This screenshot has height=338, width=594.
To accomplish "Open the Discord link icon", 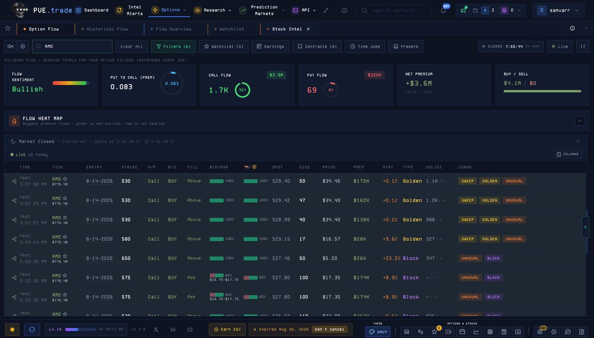I will pyautogui.click(x=173, y=329).
